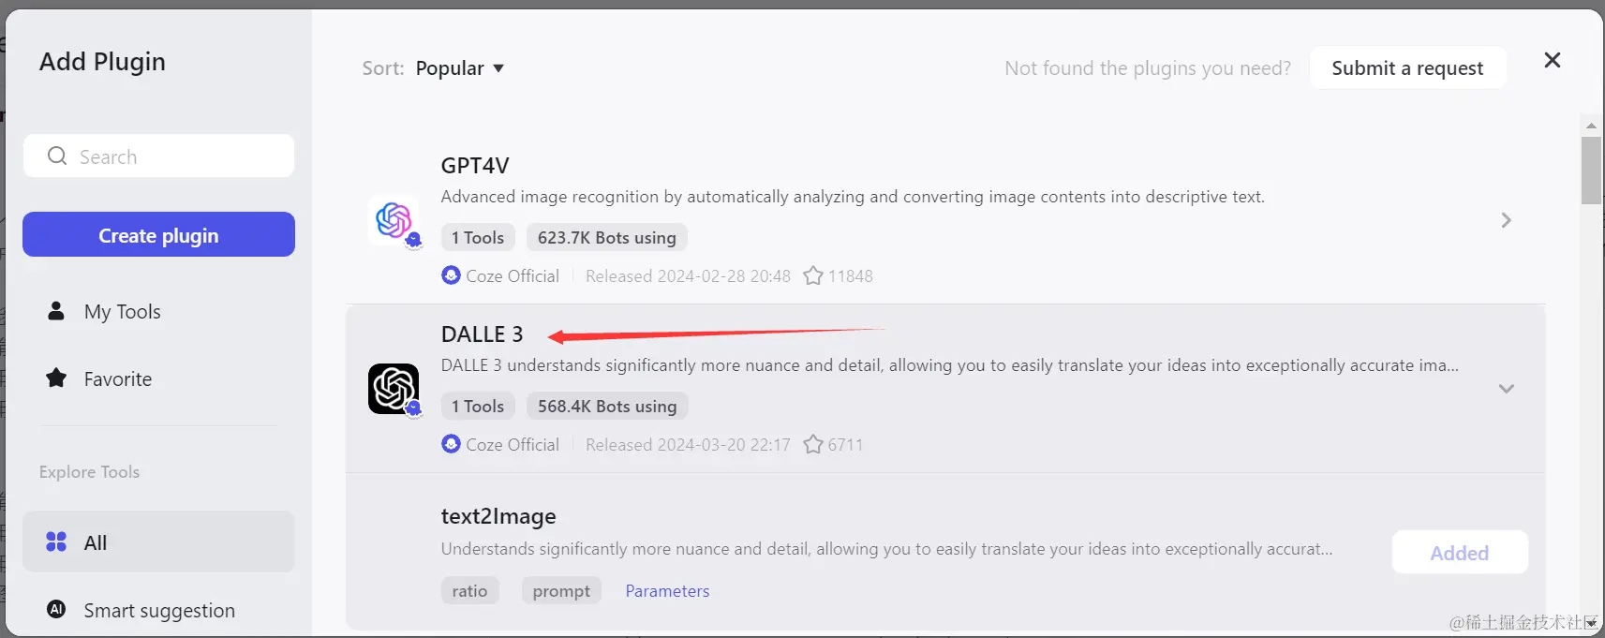This screenshot has width=1605, height=638.
Task: Close the Add Plugin dialog
Action: [x=1553, y=60]
